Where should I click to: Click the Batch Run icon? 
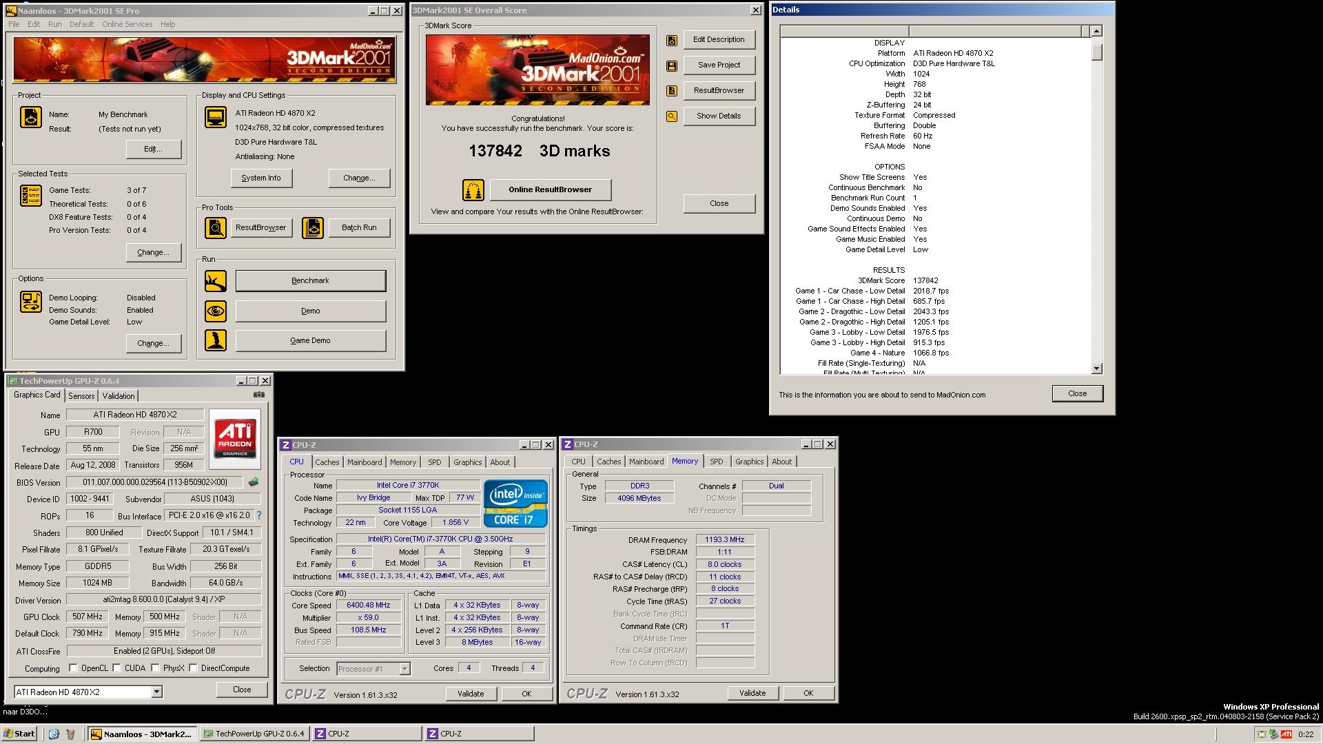tap(312, 228)
